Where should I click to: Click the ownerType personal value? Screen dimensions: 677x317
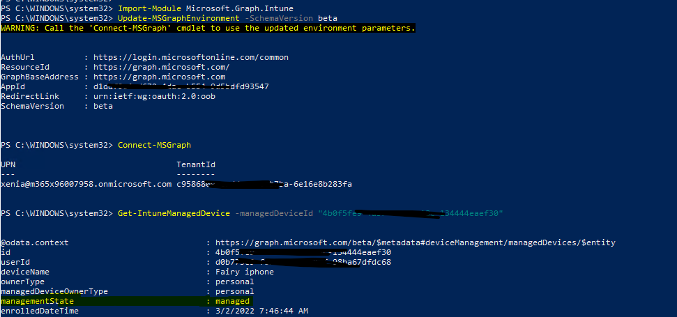click(x=235, y=282)
